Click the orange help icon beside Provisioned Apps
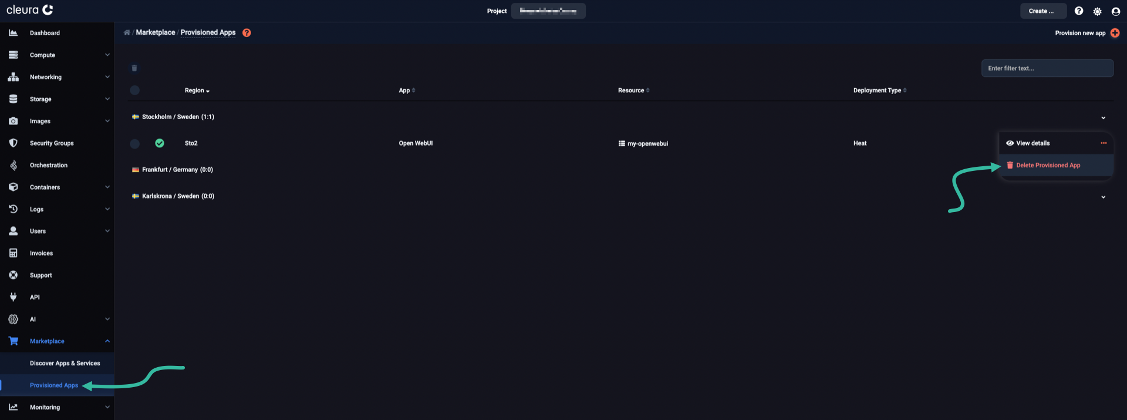 [x=247, y=33]
